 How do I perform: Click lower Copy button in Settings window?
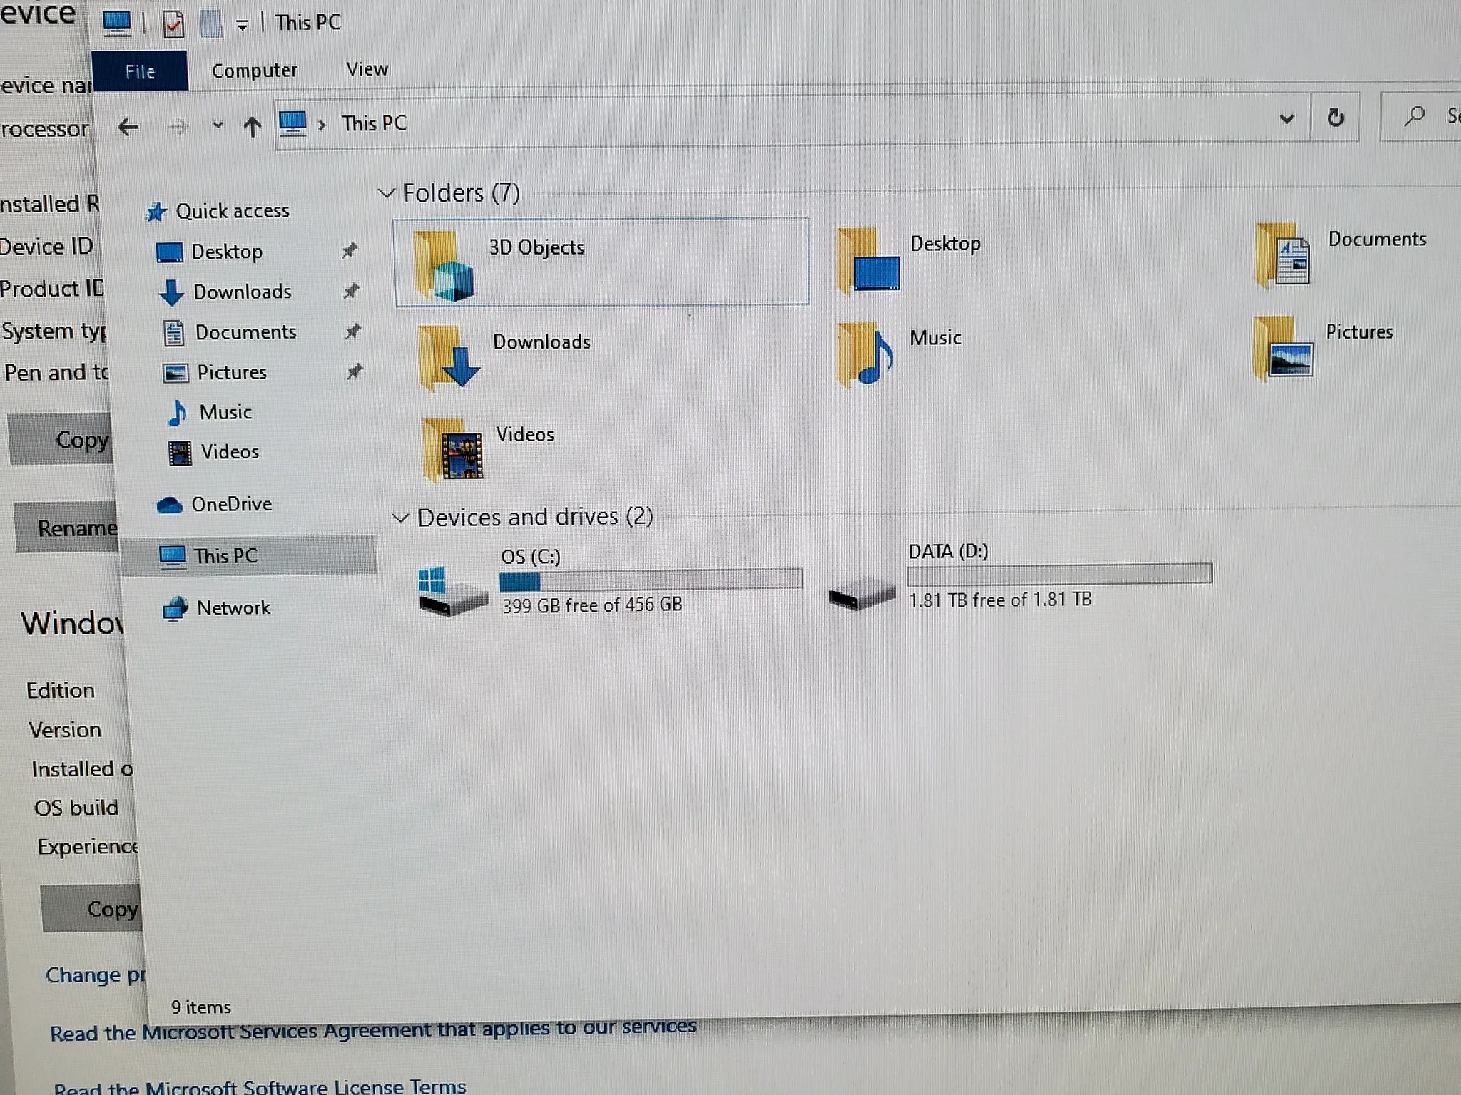coord(93,909)
